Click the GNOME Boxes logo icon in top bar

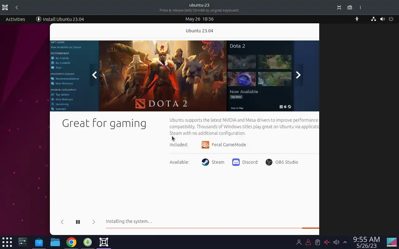coord(5,7)
